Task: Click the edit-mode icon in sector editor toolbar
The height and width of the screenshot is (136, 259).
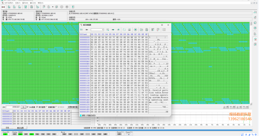Action: point(129,30)
